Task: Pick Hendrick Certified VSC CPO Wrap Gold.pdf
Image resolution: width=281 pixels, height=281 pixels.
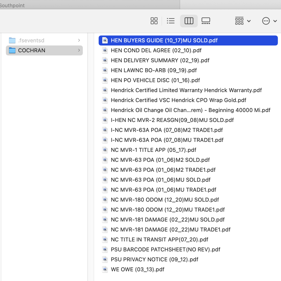Action: (x=188, y=100)
